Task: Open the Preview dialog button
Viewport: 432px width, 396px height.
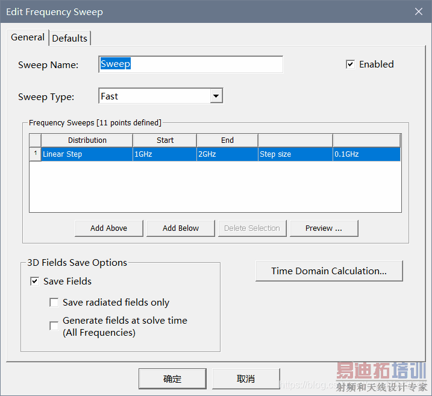Action: coord(324,228)
